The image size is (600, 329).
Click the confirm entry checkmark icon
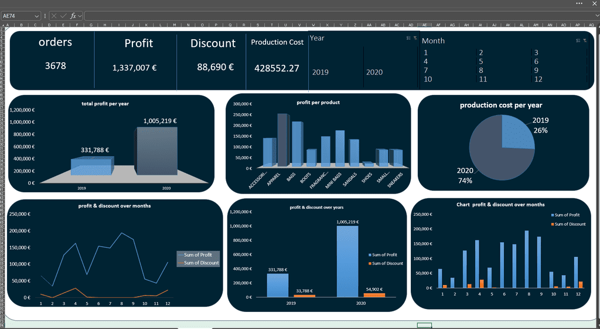(63, 16)
